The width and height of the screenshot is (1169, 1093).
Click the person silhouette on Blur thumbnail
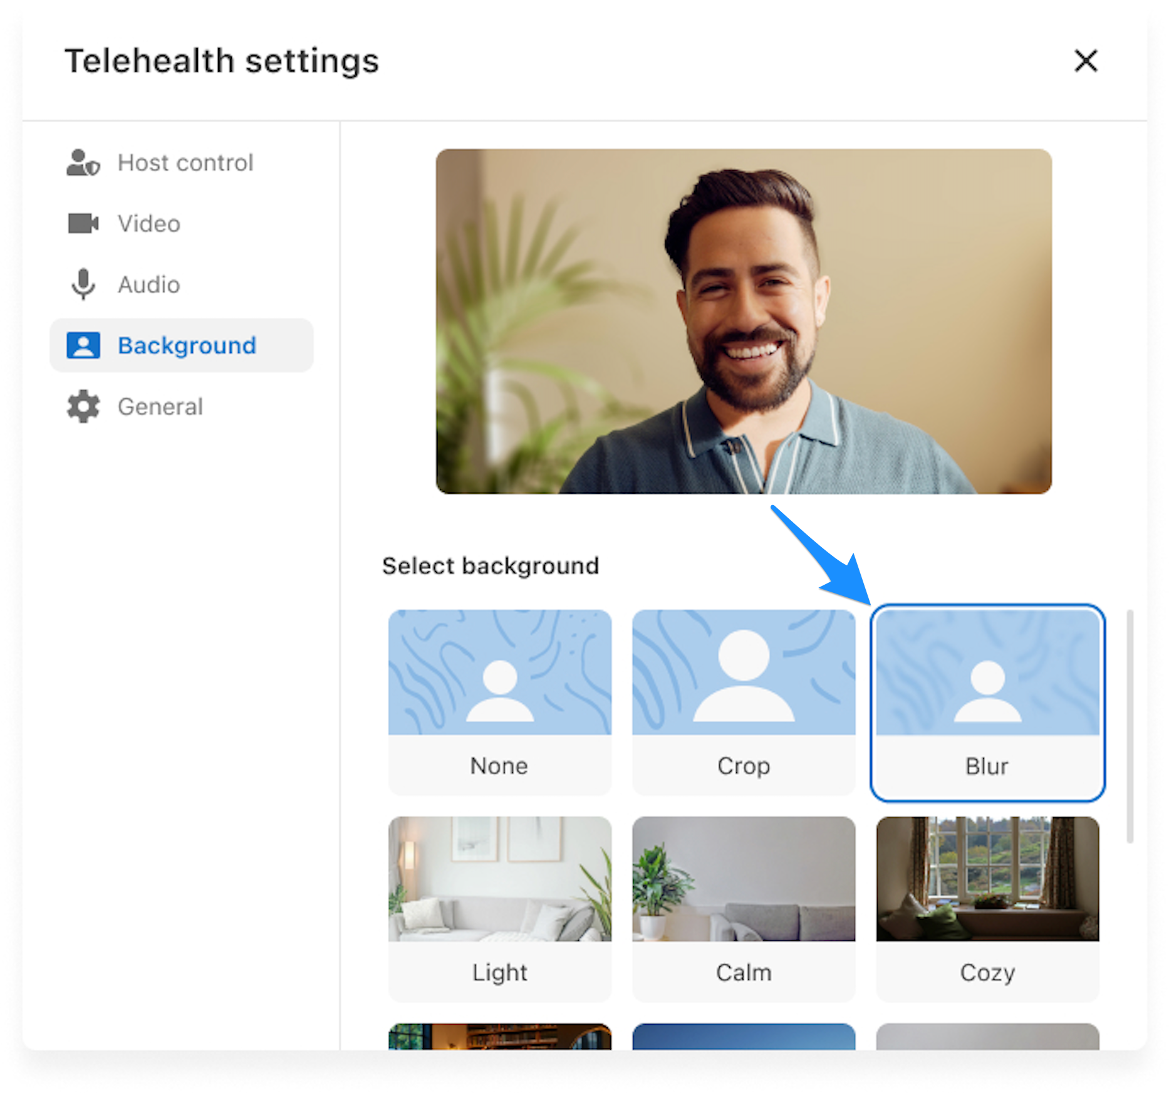tap(987, 693)
